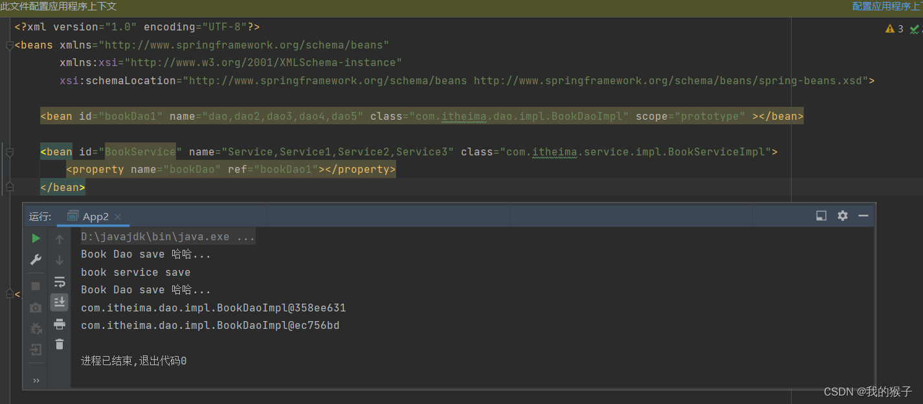Click the wrench icon to edit run configuration

36,259
